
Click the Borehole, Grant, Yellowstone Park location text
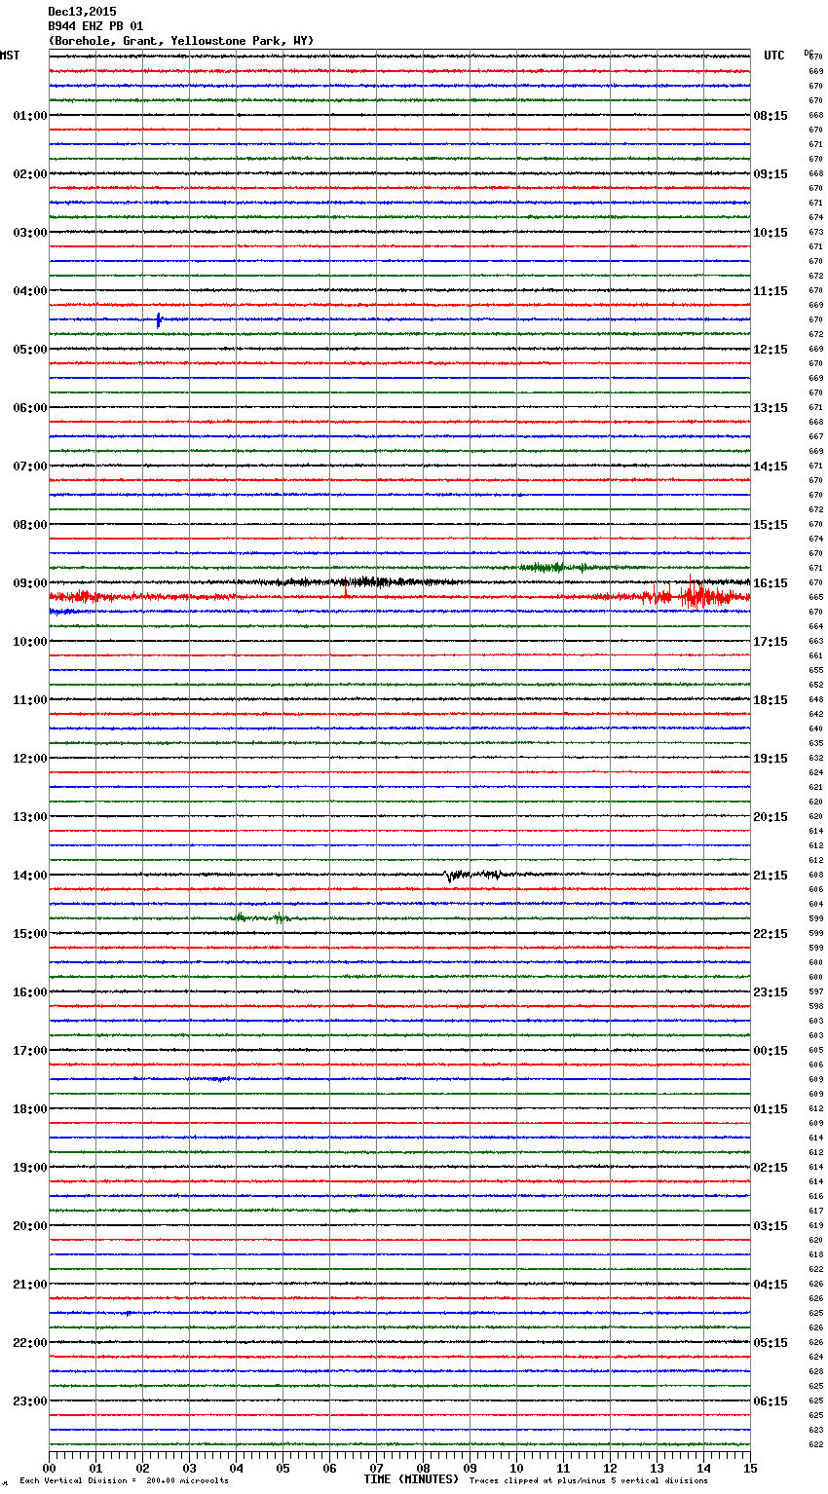coord(181,41)
